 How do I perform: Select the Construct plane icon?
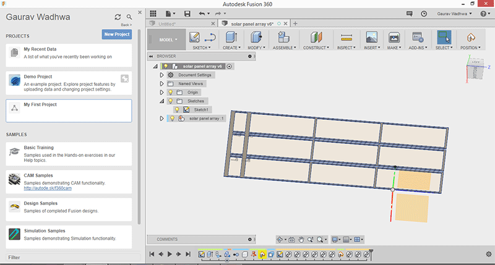317,37
